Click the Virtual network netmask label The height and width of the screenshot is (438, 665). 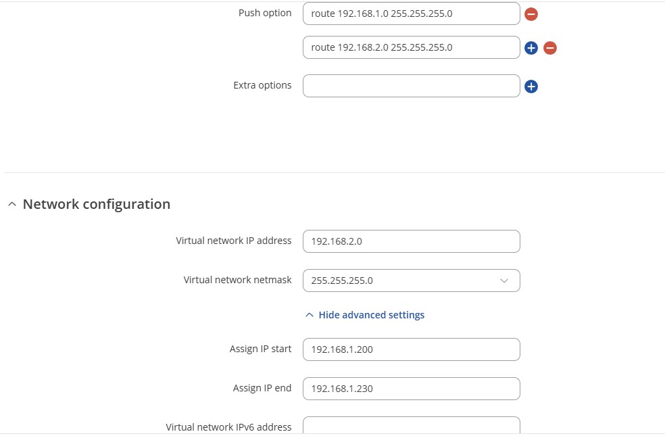[x=237, y=280]
